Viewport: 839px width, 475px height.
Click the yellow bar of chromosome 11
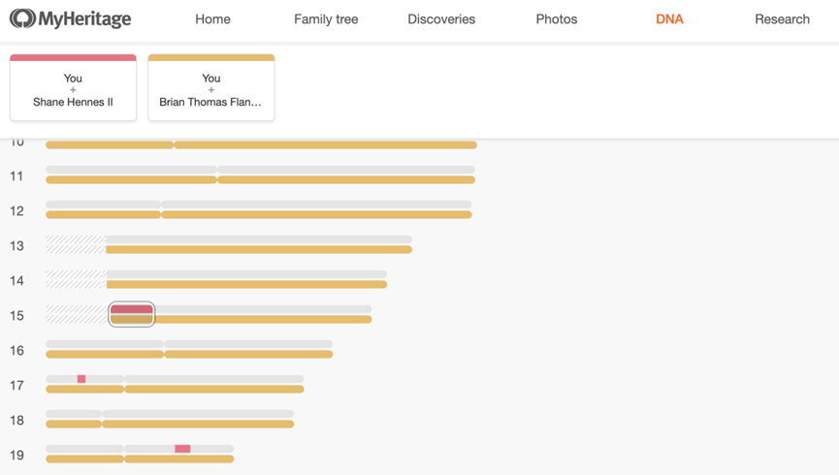click(x=261, y=180)
